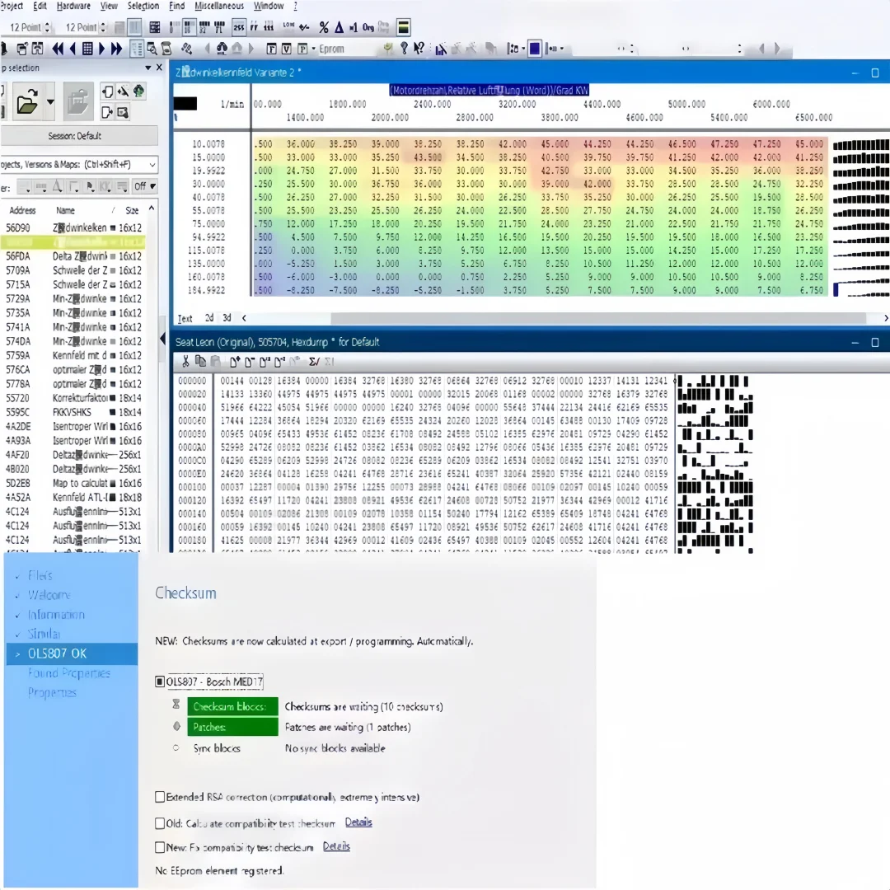890x890 pixels.
Task: Open the Edit menu
Action: (x=39, y=6)
